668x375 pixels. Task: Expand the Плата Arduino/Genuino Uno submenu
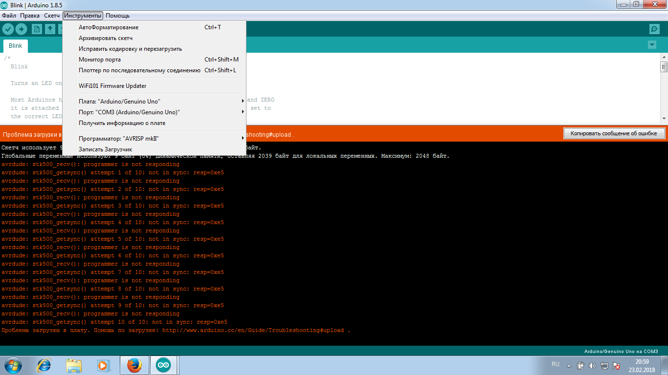click(154, 102)
